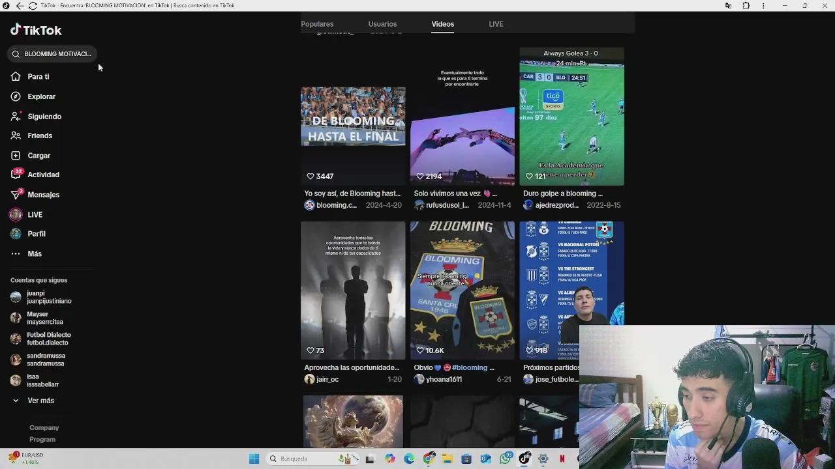Click the search box showing BLOOMING MOTIVACI...
The height and width of the screenshot is (469, 835).
coord(53,54)
